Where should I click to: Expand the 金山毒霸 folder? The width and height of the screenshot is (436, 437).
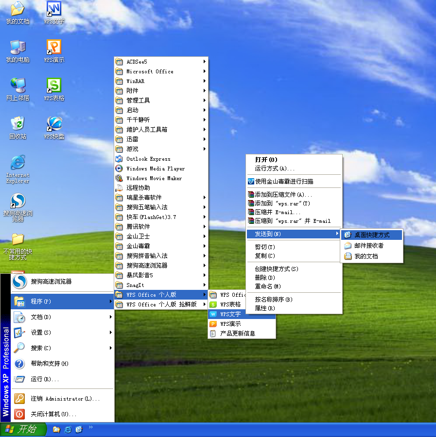click(x=161, y=246)
